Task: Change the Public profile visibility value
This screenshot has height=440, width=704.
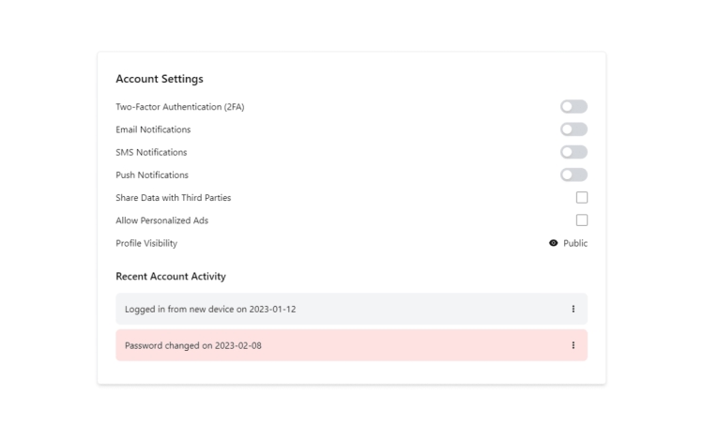Action: [575, 243]
